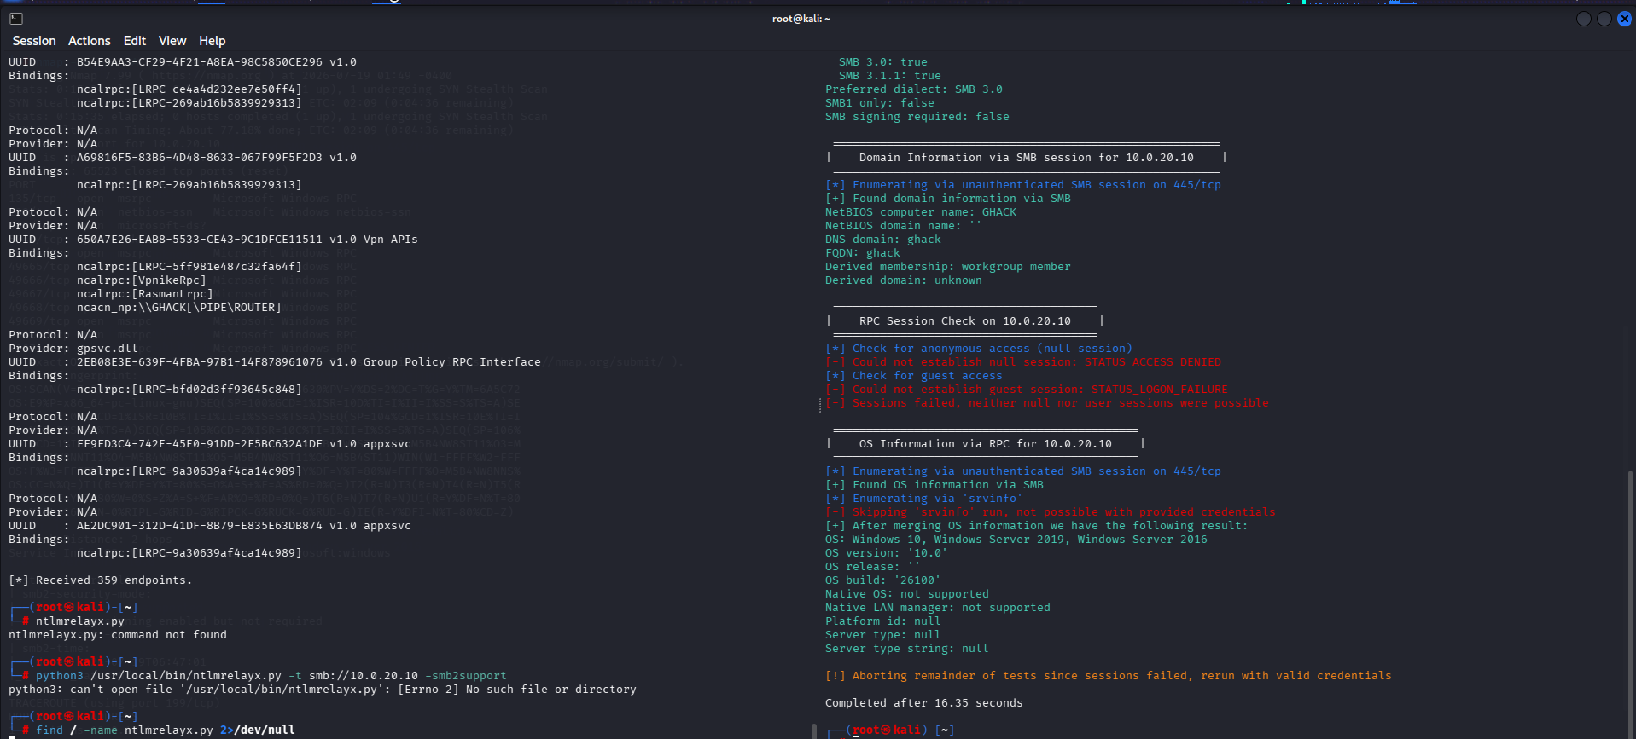Click 'Domain Information via SMB session' heading

(1027, 158)
